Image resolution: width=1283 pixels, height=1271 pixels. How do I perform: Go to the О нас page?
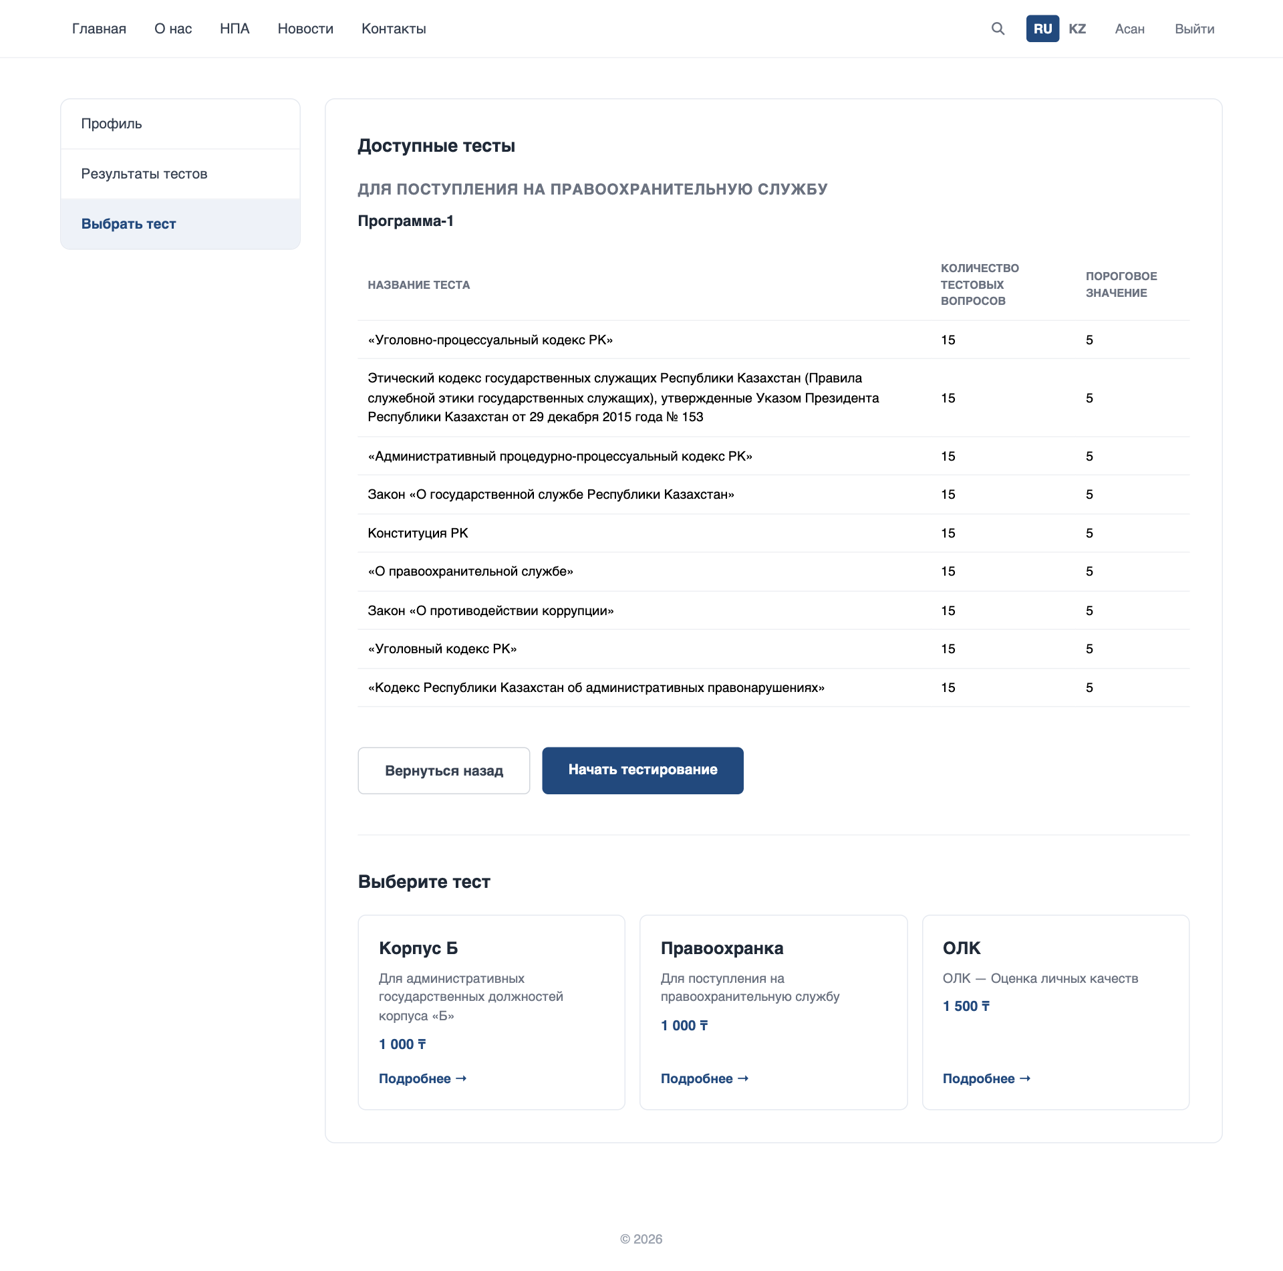[173, 29]
